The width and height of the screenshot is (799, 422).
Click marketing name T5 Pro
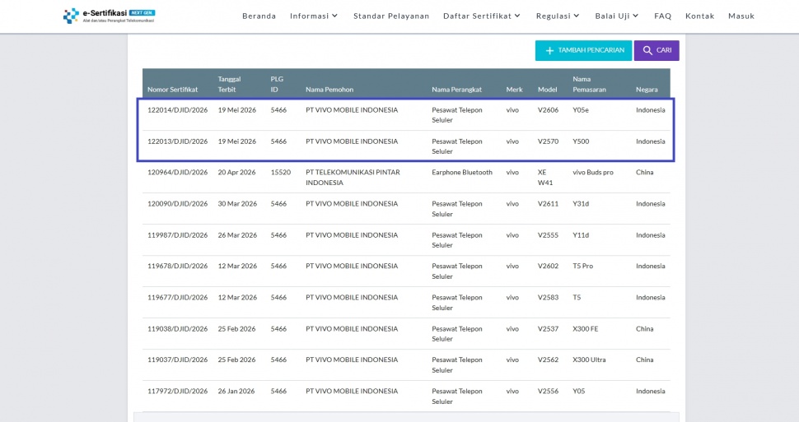click(x=582, y=267)
